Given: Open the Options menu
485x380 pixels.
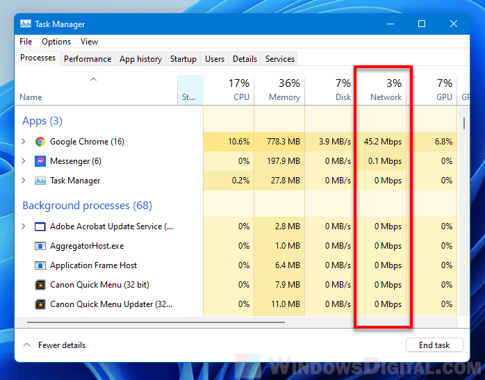Looking at the screenshot, I should click(x=56, y=42).
